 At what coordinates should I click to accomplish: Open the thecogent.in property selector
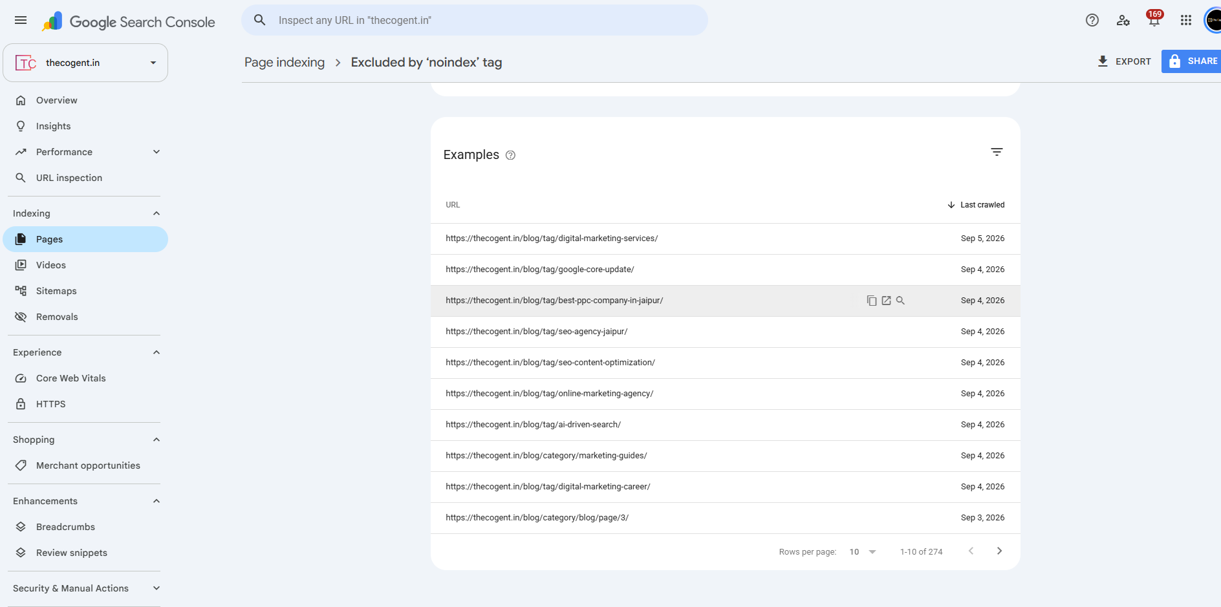pyautogui.click(x=85, y=63)
